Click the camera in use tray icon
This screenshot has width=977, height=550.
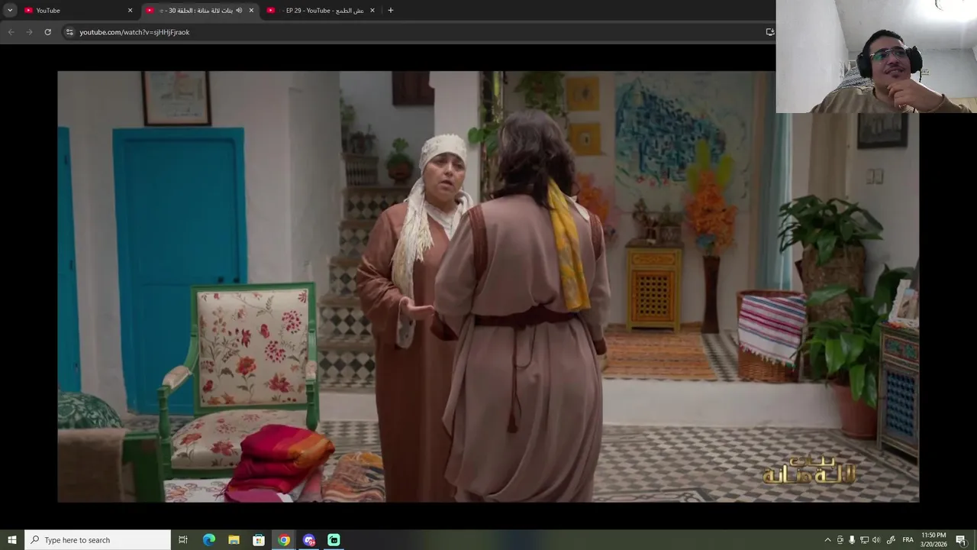pyautogui.click(x=840, y=540)
